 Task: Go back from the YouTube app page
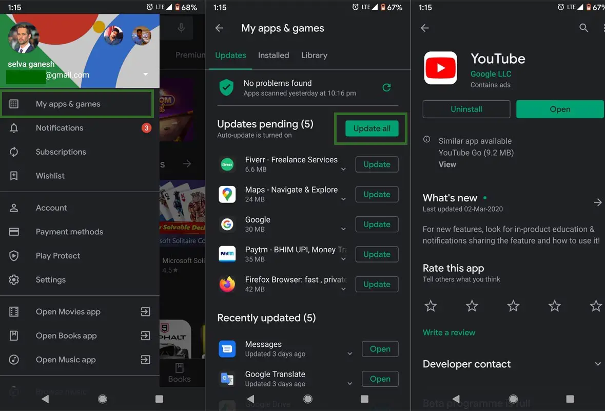(x=425, y=28)
